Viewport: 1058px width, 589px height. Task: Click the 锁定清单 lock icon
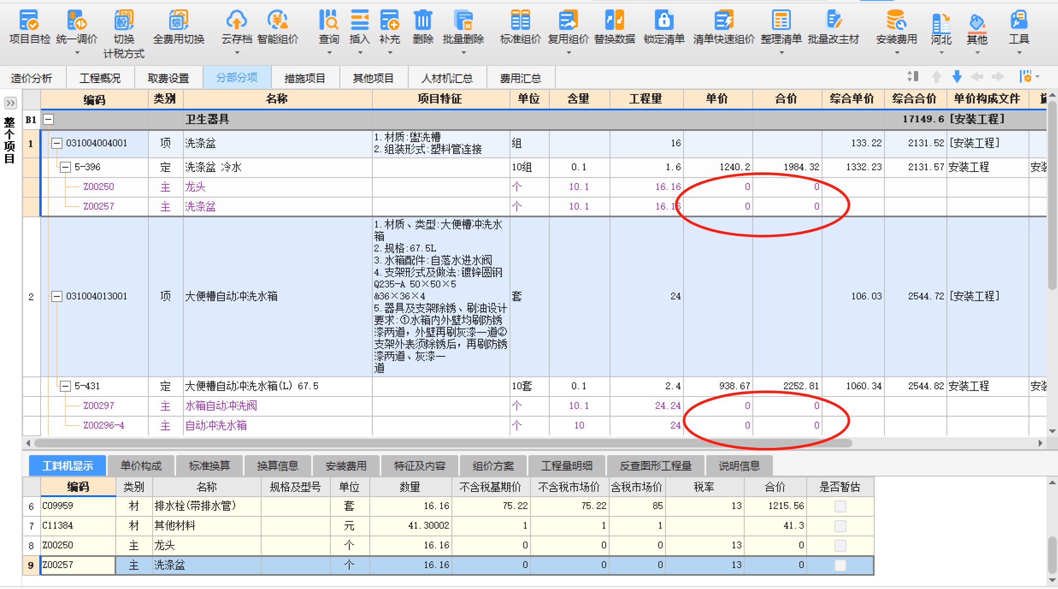tap(664, 20)
